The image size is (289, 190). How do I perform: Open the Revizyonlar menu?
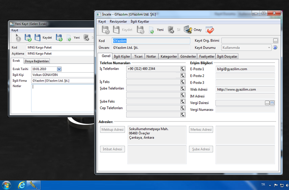(x=118, y=21)
